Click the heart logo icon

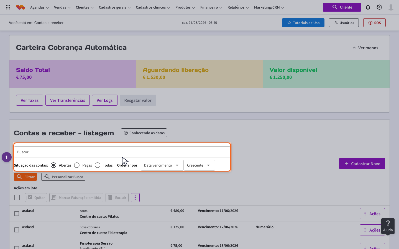pos(21,7)
